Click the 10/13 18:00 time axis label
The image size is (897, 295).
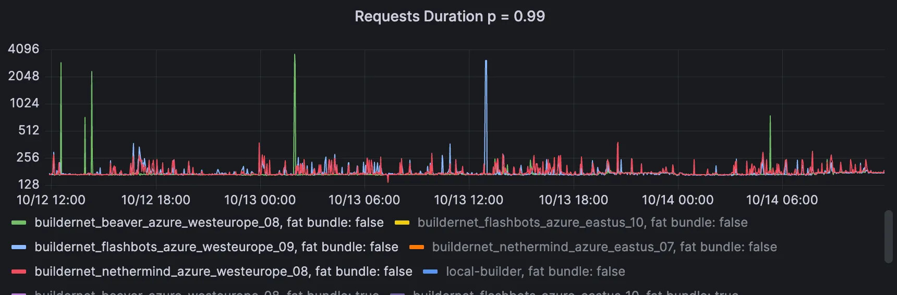[x=573, y=200]
